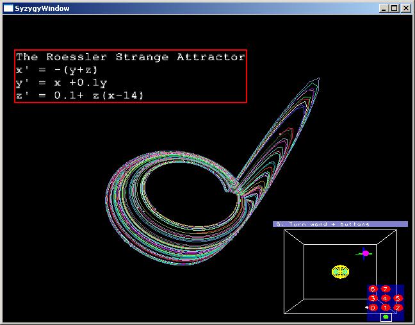Click red wand button 5

click(x=398, y=298)
